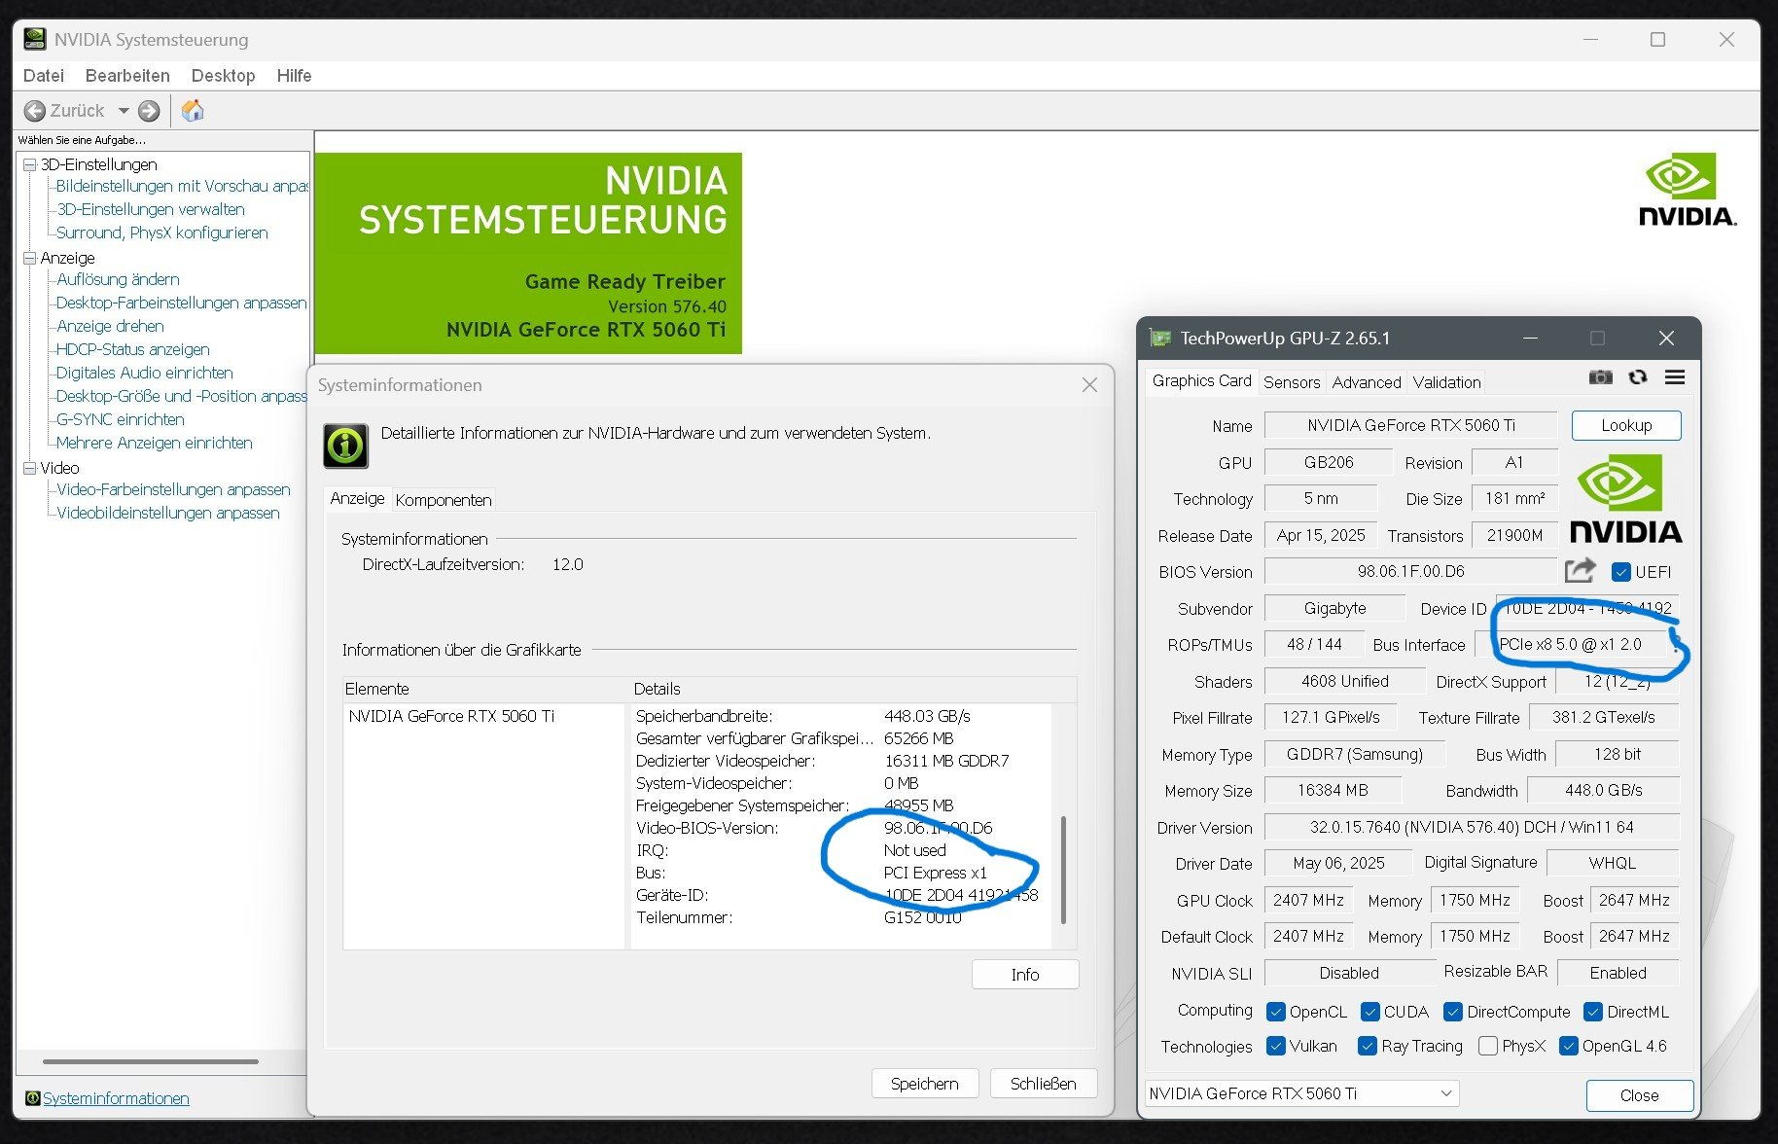The width and height of the screenshot is (1778, 1144).
Task: Open Videobildeinstellungen anpassen
Action: pyautogui.click(x=168, y=513)
